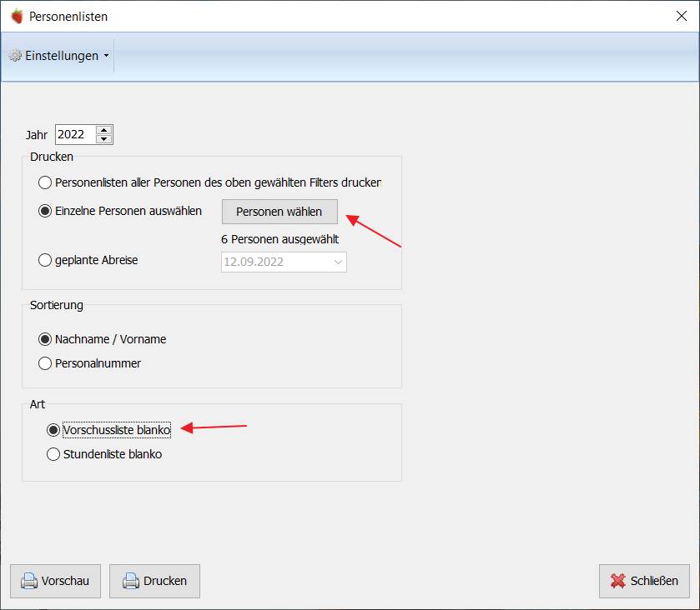Click the printer icon on Vorschau button
Image resolution: width=700 pixels, height=610 pixels.
click(x=29, y=581)
